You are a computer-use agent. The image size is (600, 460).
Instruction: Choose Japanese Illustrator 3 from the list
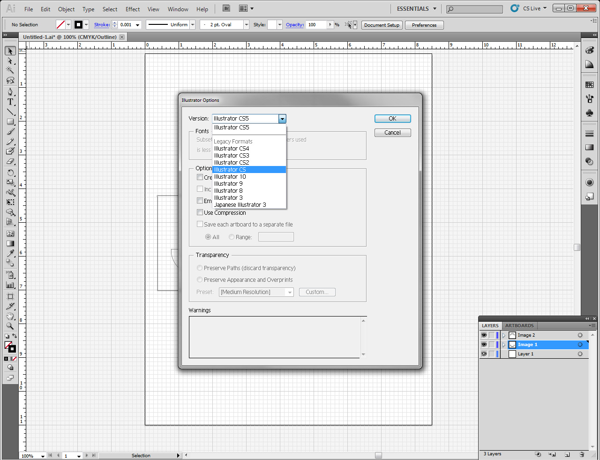249,205
